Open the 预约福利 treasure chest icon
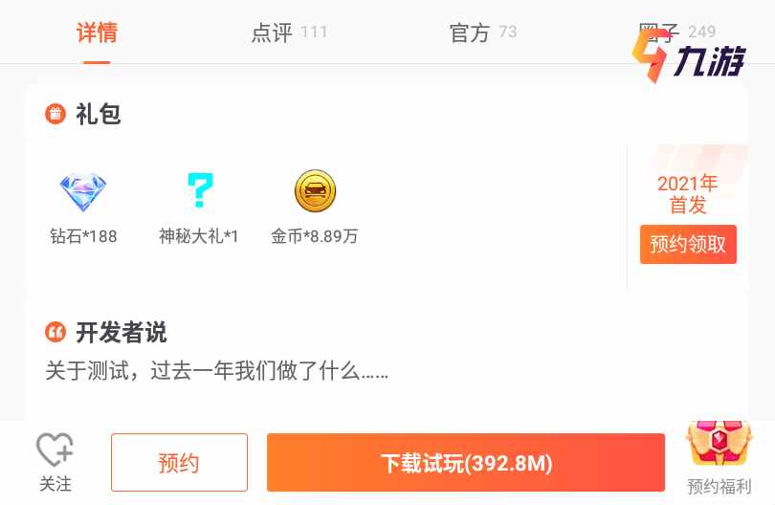The image size is (775, 505). [719, 443]
